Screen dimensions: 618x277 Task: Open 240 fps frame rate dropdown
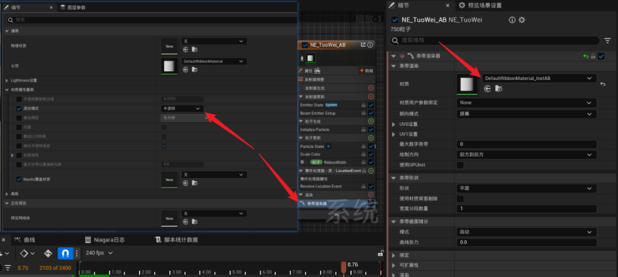(x=99, y=253)
